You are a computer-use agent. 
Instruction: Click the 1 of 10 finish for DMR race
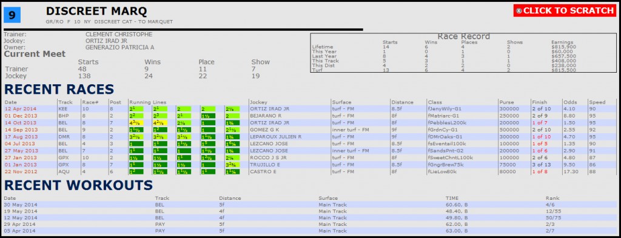[542, 137]
